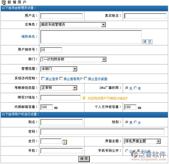Click the 禁止登录 label text
Image resolution: width=169 pixels, height=164 pixels.
tap(52, 79)
